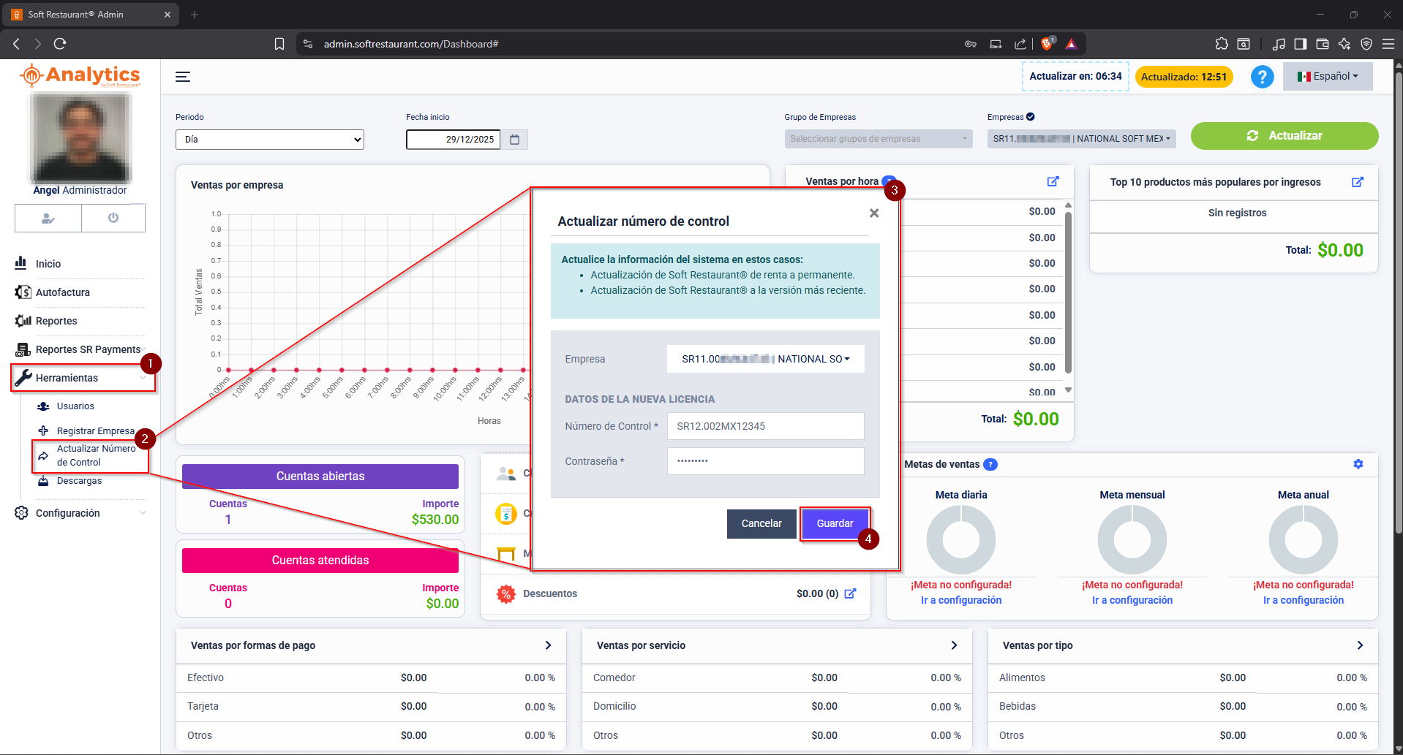Click Guardar to save control number
Image resolution: width=1403 pixels, height=755 pixels.
point(835,524)
